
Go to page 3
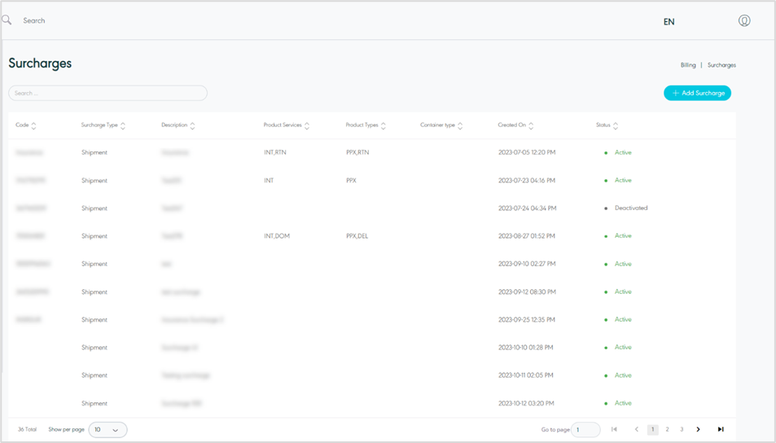[682, 429]
